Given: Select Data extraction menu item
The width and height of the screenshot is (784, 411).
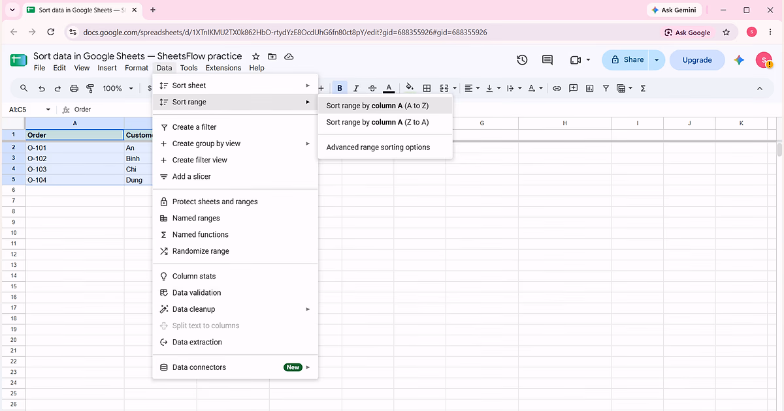Looking at the screenshot, I should pos(235,342).
